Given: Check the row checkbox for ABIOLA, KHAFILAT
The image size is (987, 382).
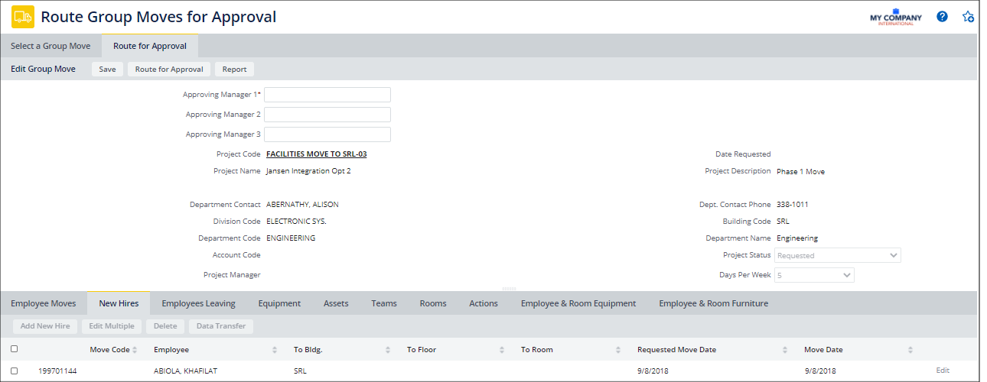Looking at the screenshot, I should (15, 371).
